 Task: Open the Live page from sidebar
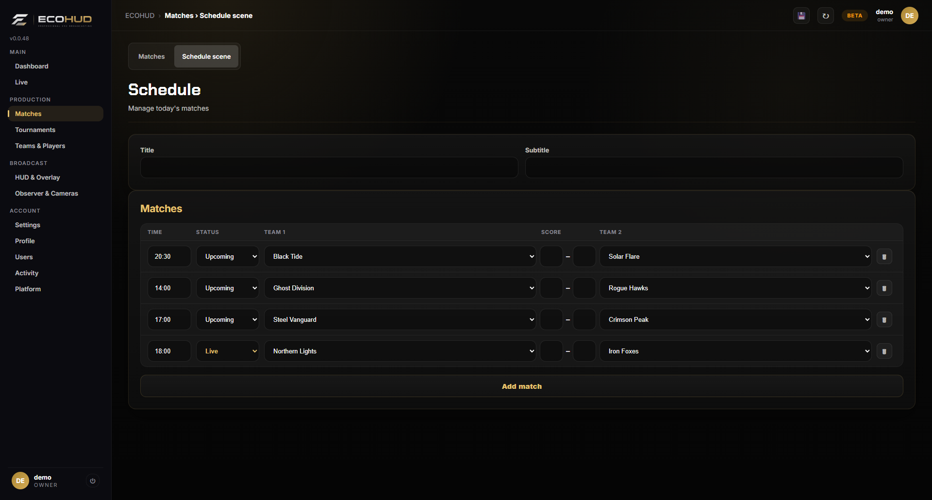55,82
